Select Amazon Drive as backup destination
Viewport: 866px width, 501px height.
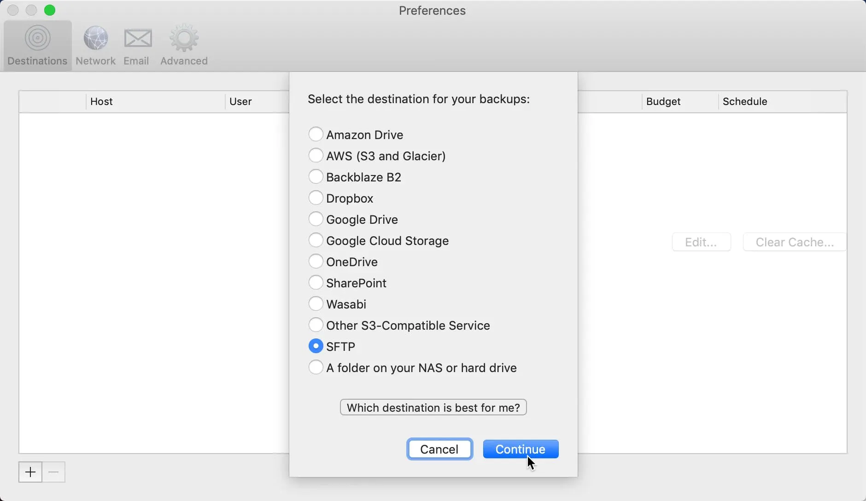point(316,134)
